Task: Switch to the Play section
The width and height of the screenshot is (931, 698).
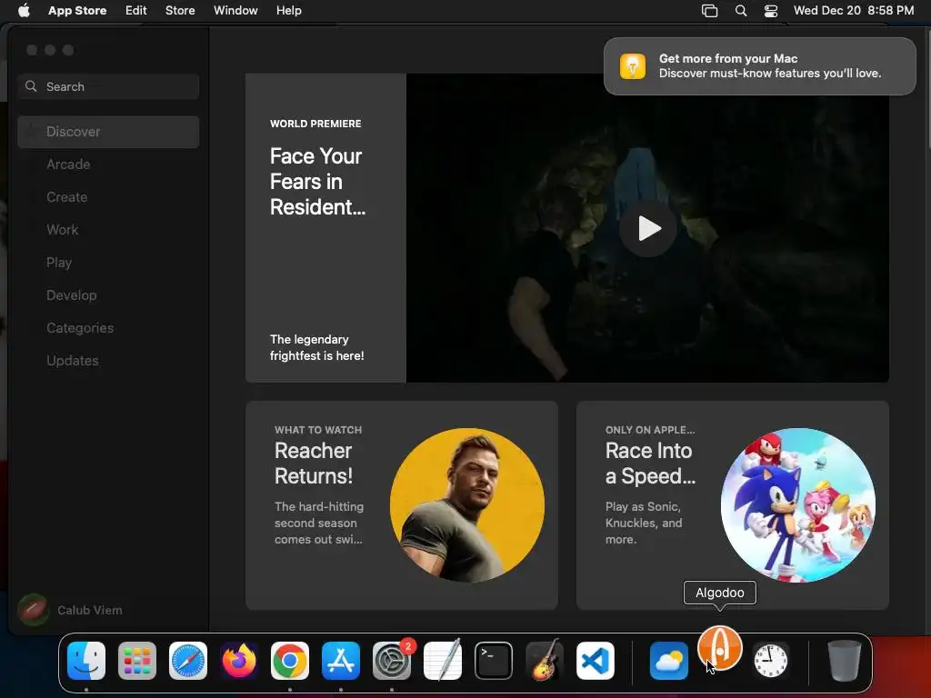Action: pos(108,263)
